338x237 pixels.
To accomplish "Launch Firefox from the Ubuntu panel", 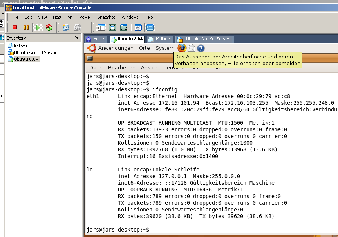I will click(x=182, y=48).
